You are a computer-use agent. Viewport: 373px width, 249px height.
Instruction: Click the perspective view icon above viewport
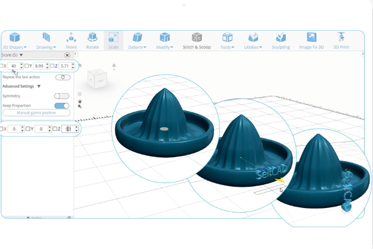tap(114, 66)
